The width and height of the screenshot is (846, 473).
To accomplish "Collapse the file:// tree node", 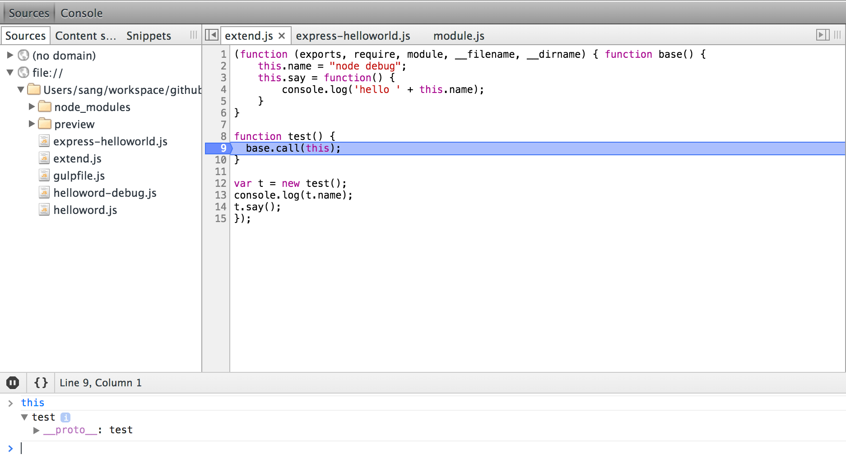I will point(10,73).
